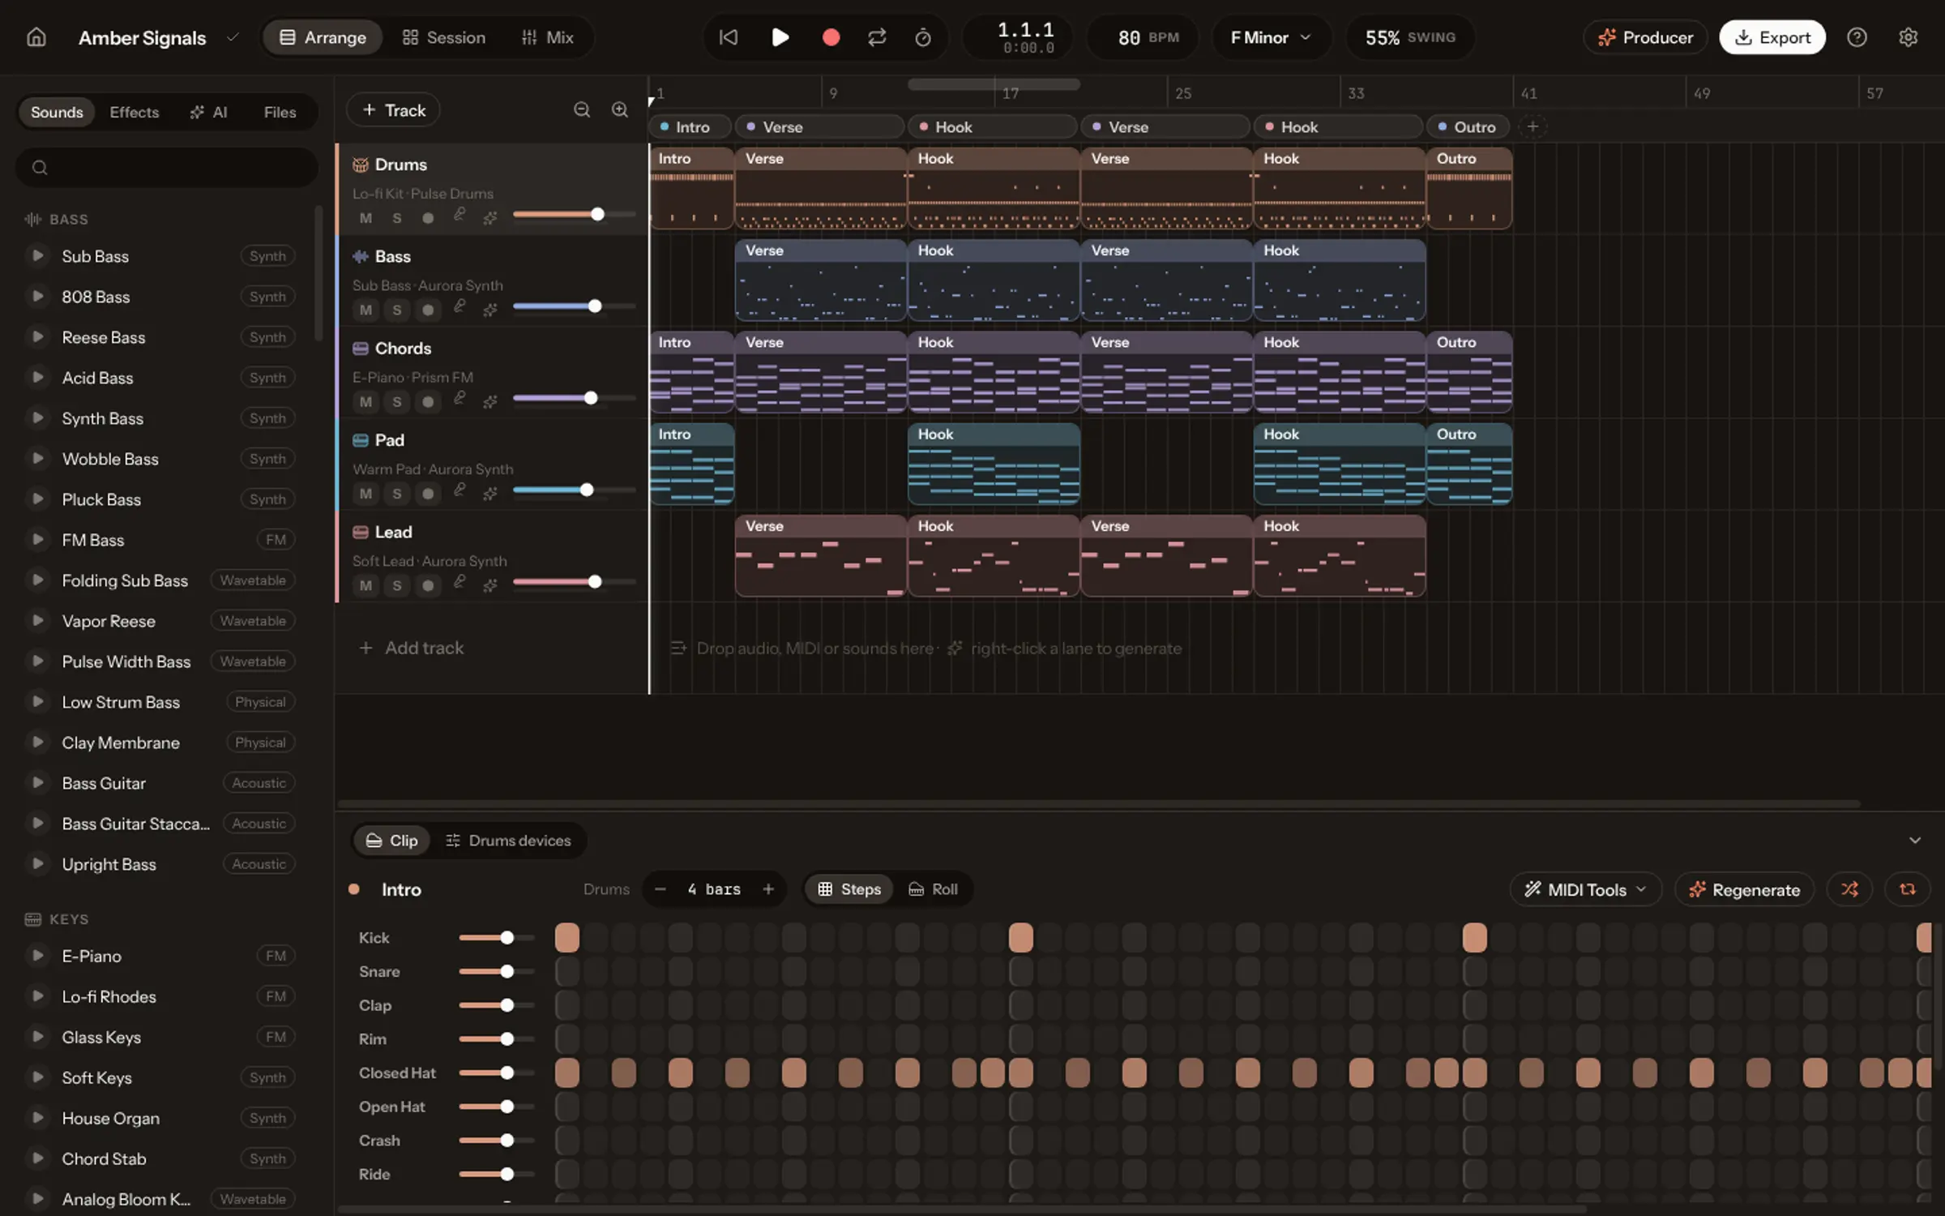The image size is (1945, 1216).
Task: Click the Drums track pencil icon
Action: click(460, 215)
